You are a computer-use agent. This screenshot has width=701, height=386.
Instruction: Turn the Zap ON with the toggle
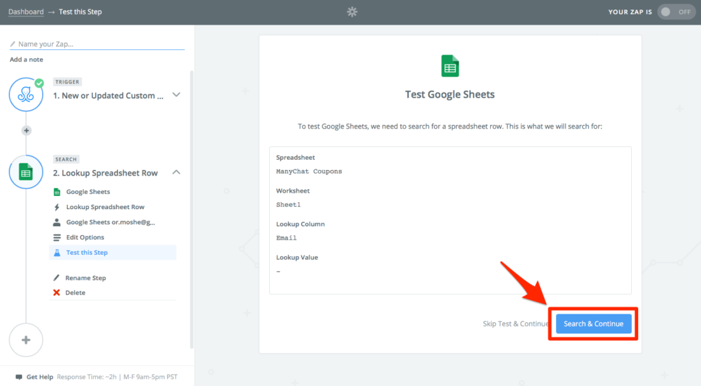[676, 12]
